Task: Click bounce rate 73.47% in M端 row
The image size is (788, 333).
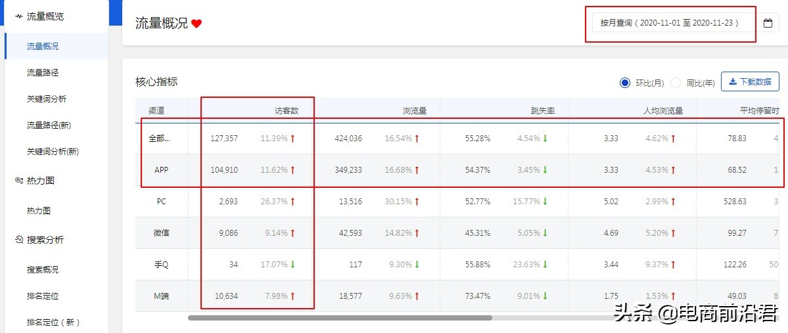Action: pyautogui.click(x=478, y=296)
